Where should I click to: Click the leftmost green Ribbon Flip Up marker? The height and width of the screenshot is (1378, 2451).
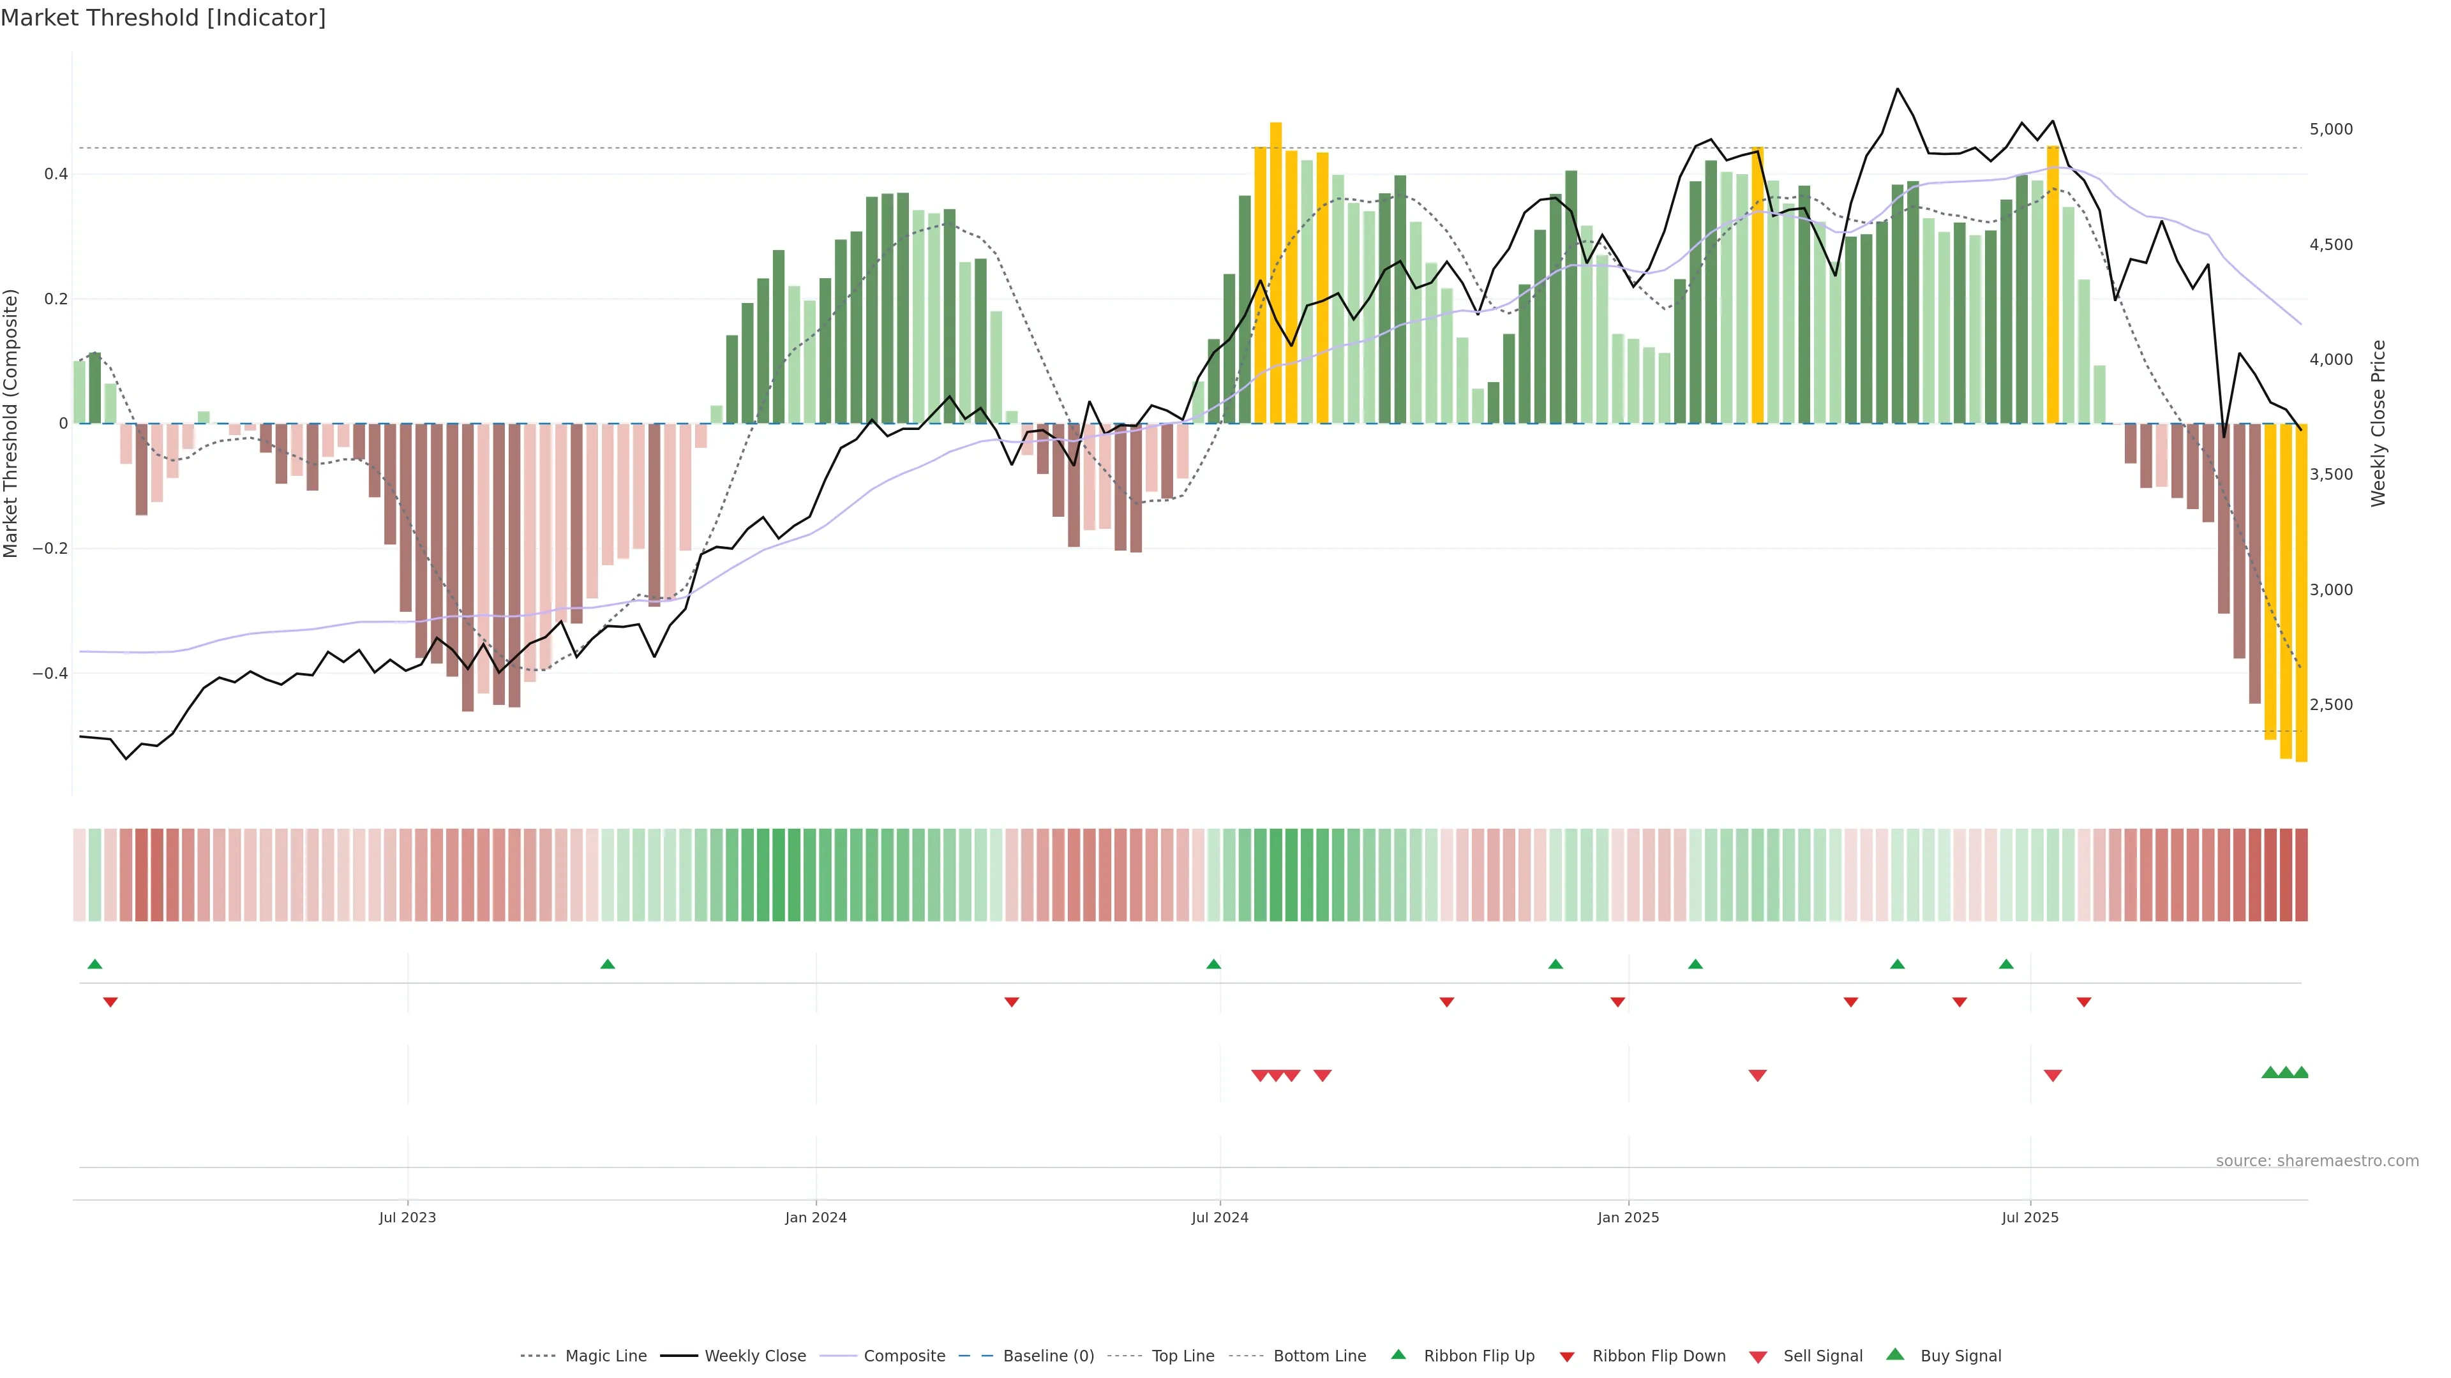[94, 965]
